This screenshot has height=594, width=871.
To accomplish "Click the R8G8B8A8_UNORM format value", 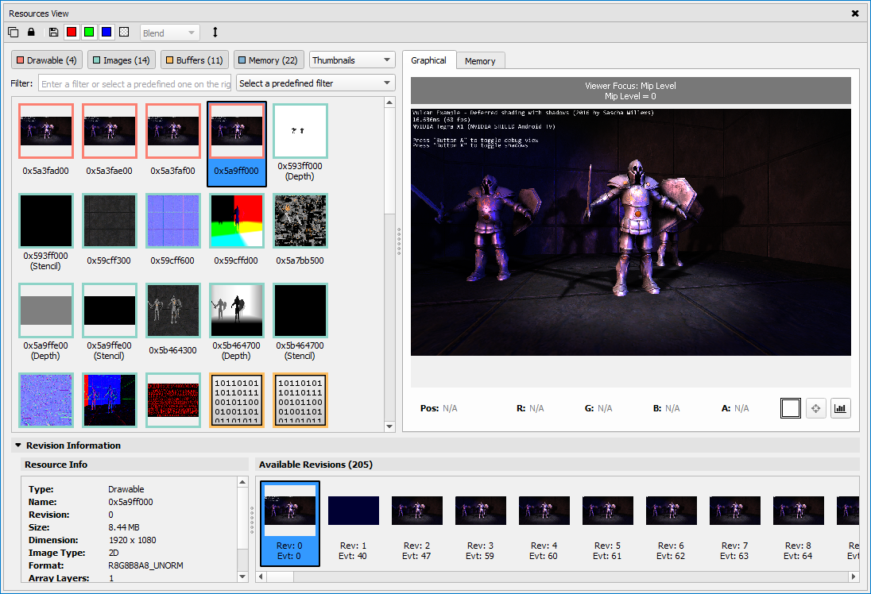I will 145,565.
